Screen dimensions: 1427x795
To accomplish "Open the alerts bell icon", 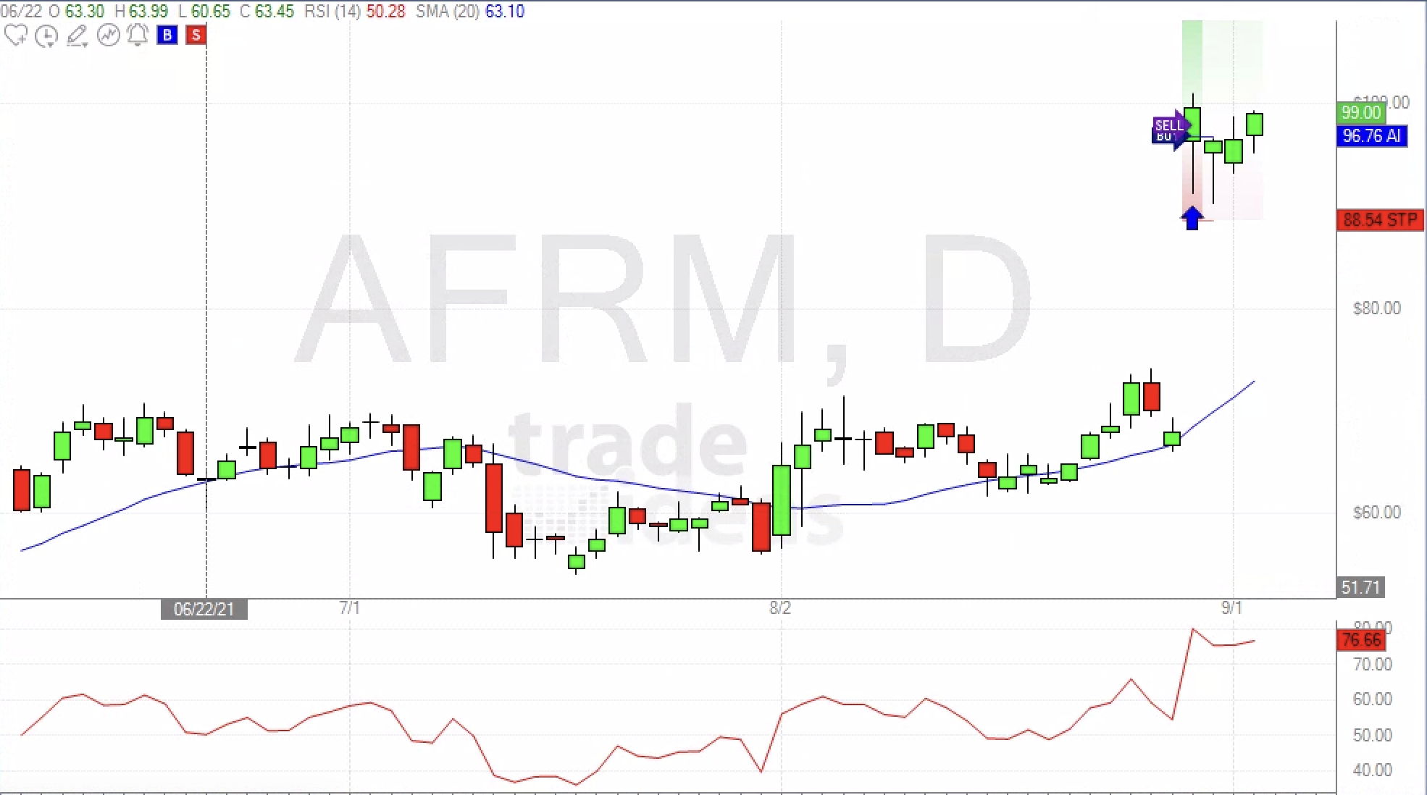I will click(137, 34).
